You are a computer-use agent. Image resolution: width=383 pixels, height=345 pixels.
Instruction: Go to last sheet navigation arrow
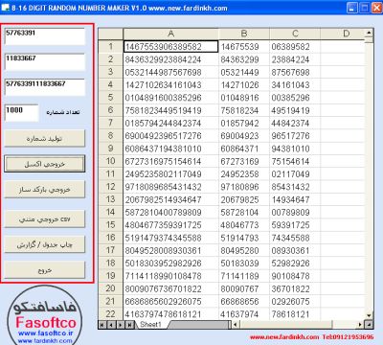pos(129,325)
